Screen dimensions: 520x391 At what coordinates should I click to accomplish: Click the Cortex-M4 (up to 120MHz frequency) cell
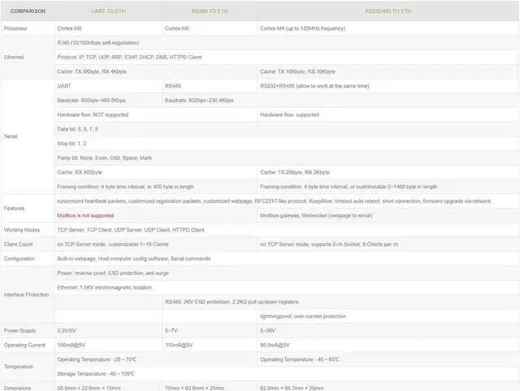[x=388, y=28]
